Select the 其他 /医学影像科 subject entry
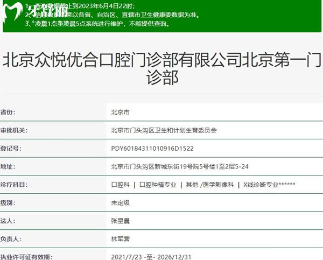The image size is (323, 260). [x=210, y=185]
